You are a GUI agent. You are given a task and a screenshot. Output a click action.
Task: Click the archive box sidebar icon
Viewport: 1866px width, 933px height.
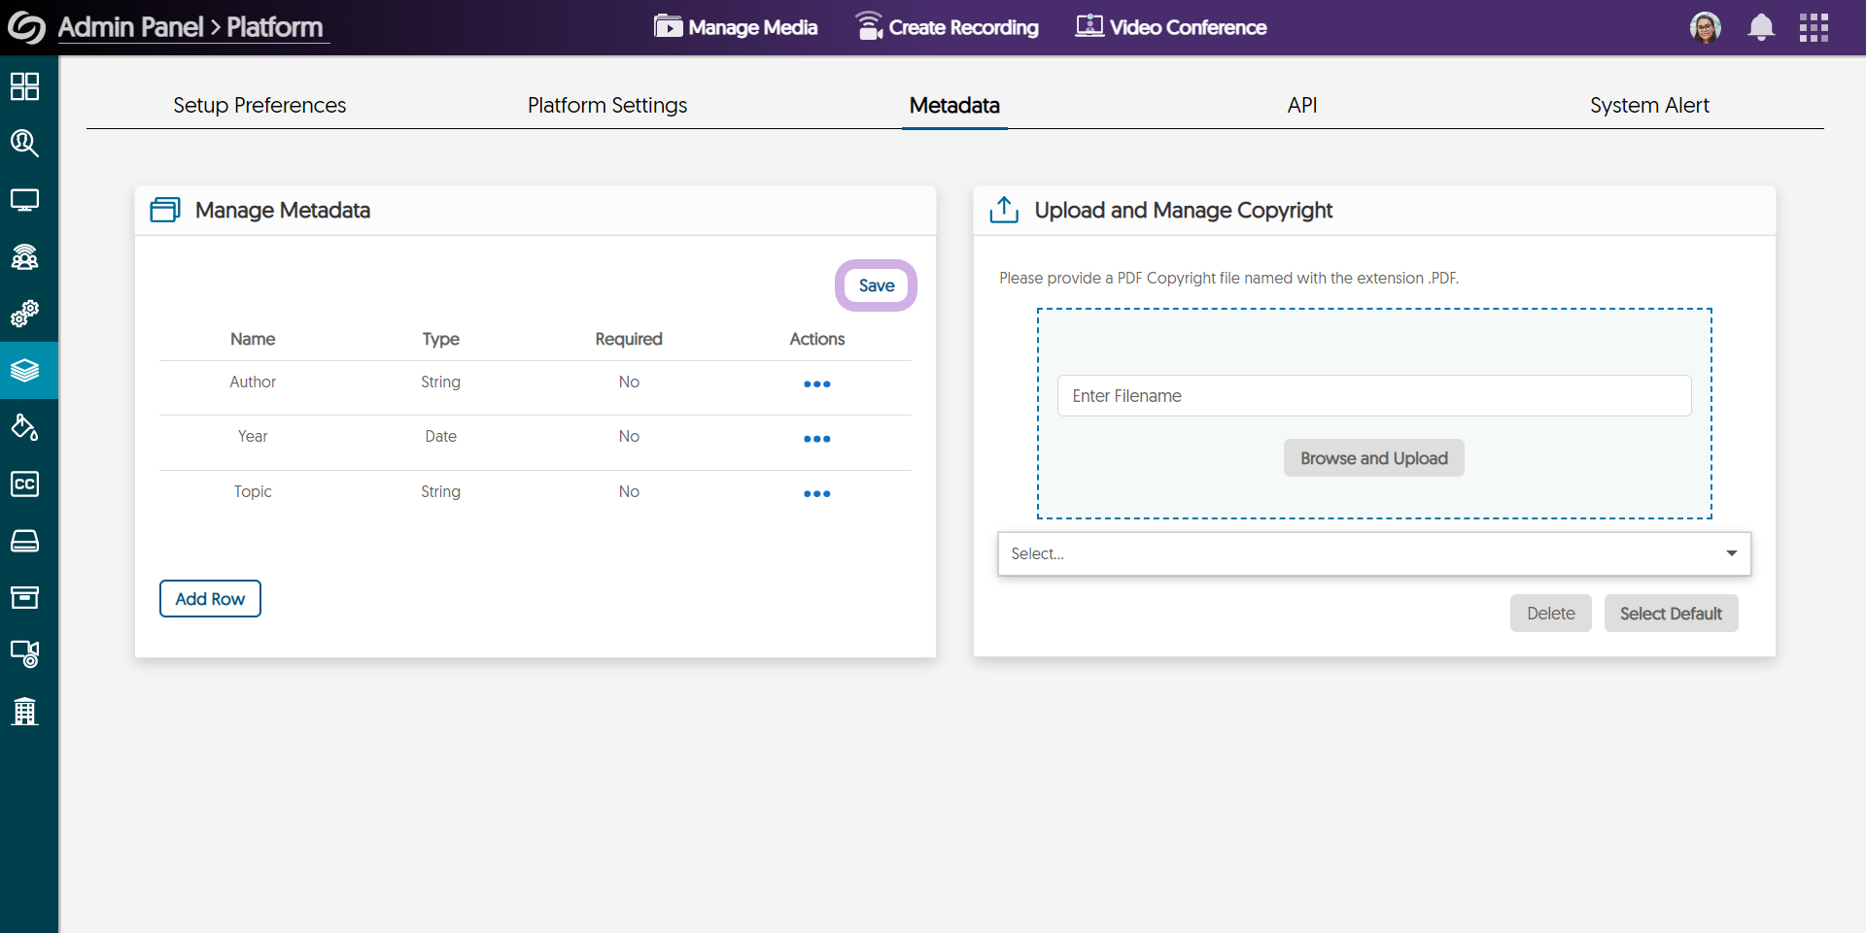(x=25, y=597)
